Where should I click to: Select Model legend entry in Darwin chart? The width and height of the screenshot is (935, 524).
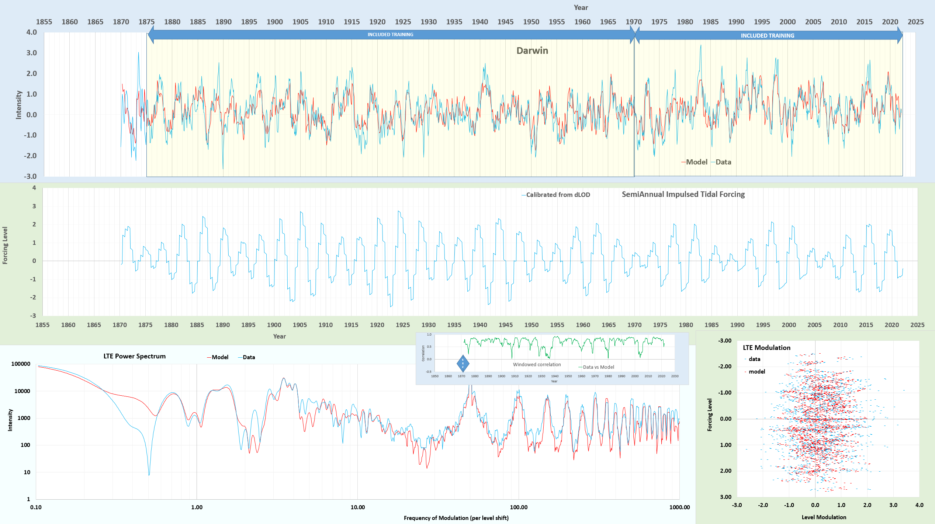694,162
